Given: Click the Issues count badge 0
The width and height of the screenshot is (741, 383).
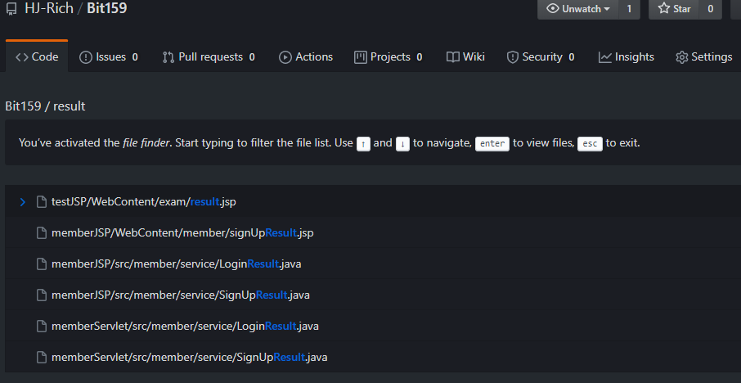Looking at the screenshot, I should (x=135, y=57).
